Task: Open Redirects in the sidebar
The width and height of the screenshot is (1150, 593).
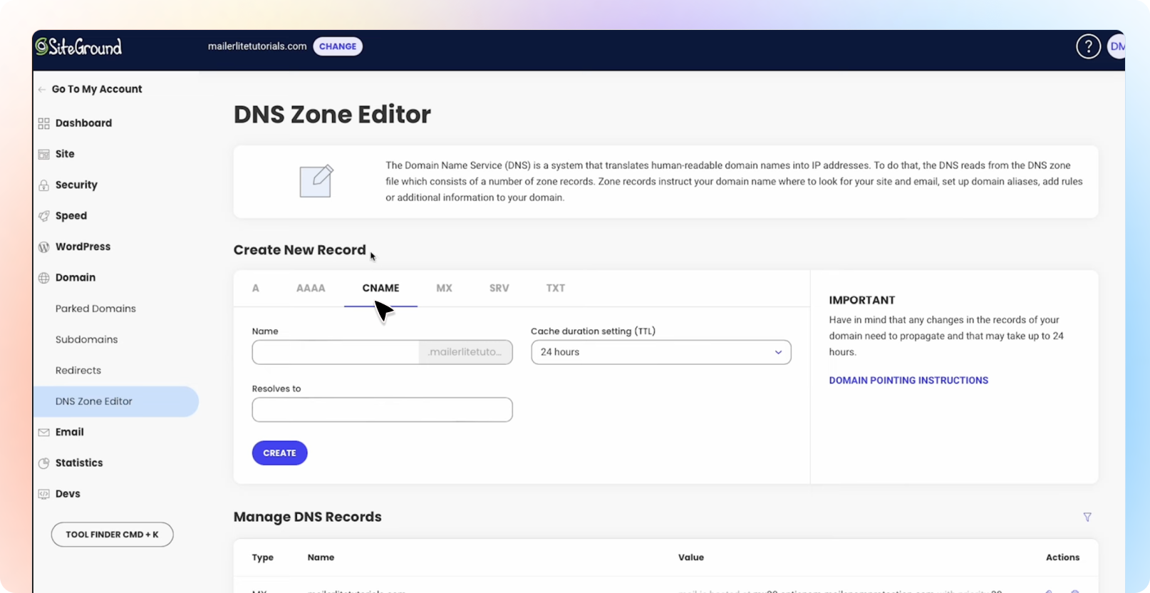Action: [78, 371]
